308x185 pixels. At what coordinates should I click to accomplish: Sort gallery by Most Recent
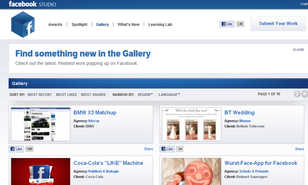[x=39, y=95]
